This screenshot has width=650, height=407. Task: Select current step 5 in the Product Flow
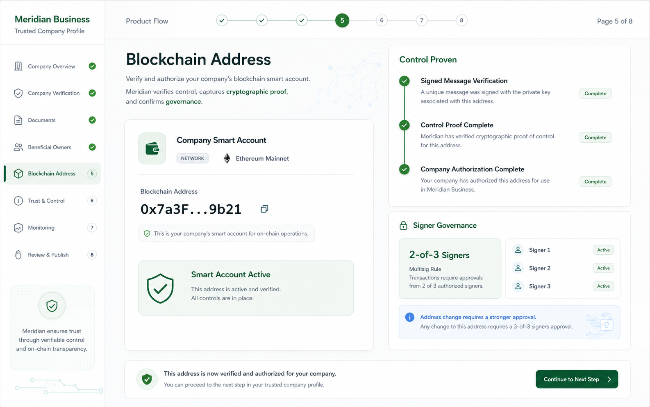click(x=342, y=21)
